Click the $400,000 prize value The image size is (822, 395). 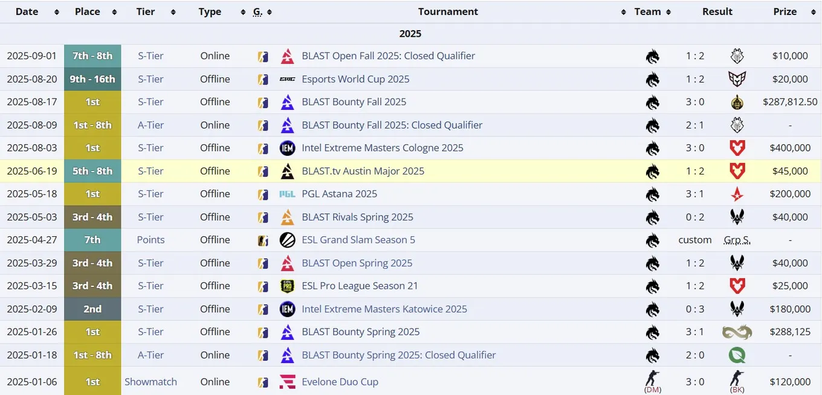tap(790, 148)
